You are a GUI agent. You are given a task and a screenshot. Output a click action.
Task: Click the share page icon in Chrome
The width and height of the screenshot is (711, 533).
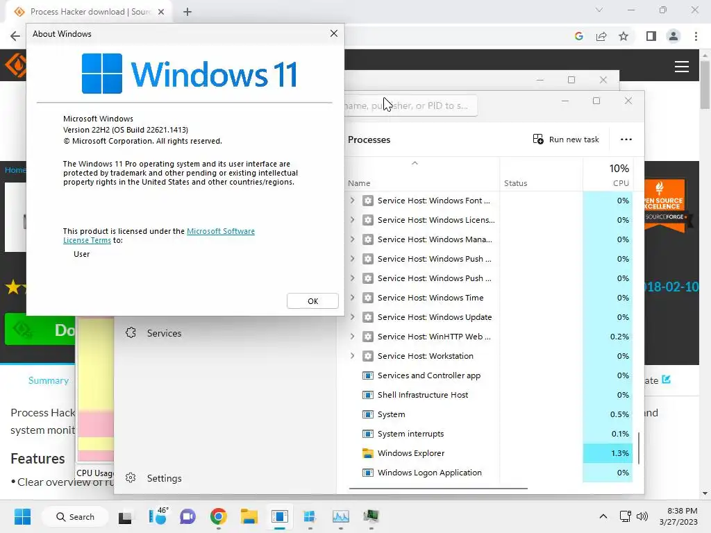click(601, 36)
